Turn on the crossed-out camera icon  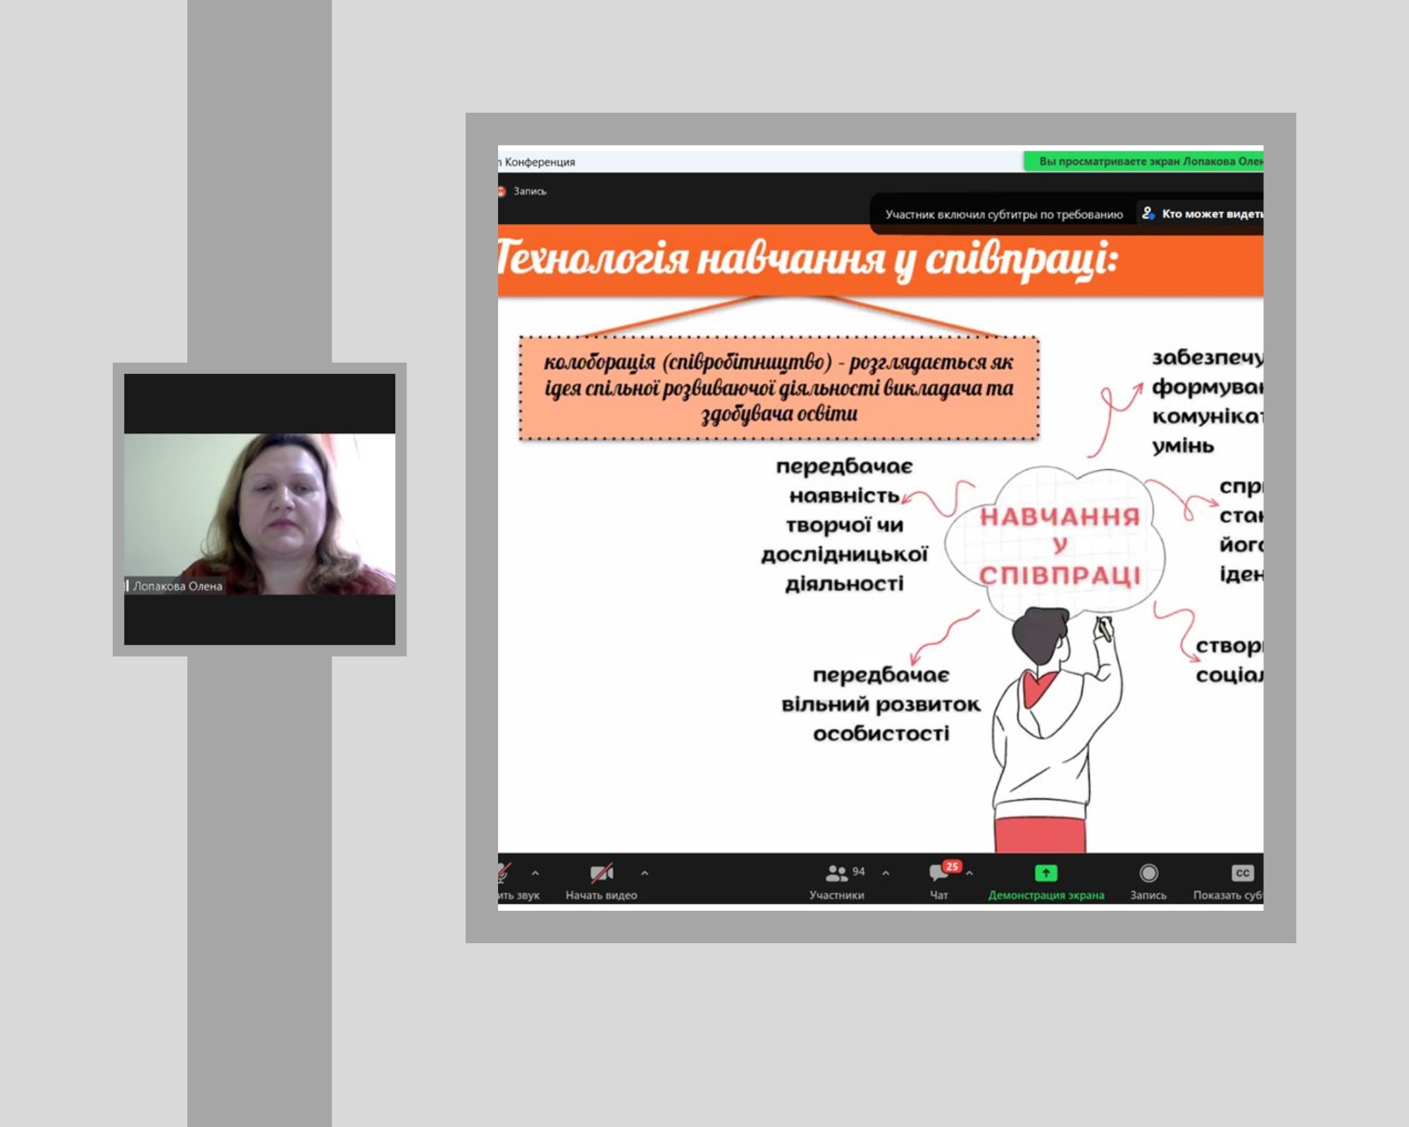(x=601, y=873)
